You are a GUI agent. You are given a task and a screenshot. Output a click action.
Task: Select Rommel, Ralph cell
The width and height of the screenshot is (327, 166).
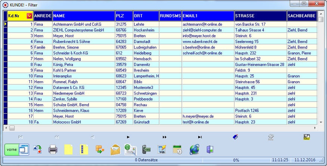click(84, 82)
